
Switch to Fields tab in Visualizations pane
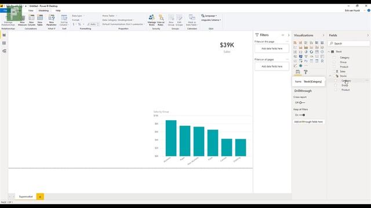pyautogui.click(x=298, y=72)
